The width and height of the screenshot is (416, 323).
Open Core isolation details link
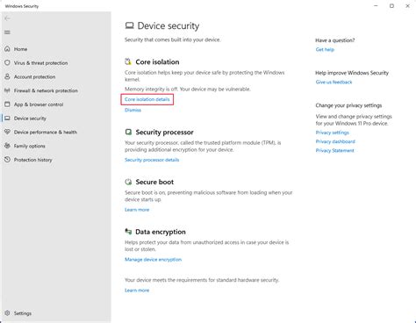coord(147,99)
